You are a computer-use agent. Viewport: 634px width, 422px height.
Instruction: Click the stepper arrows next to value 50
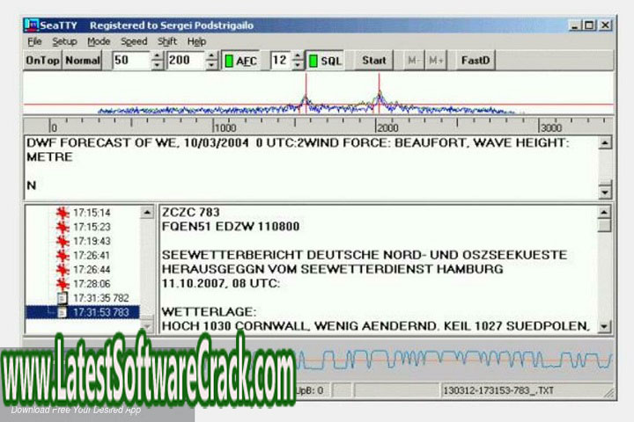[x=158, y=62]
